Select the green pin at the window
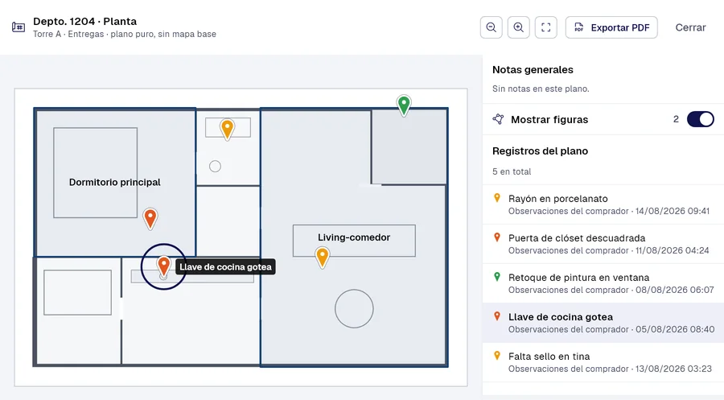The width and height of the screenshot is (724, 400). (x=404, y=105)
